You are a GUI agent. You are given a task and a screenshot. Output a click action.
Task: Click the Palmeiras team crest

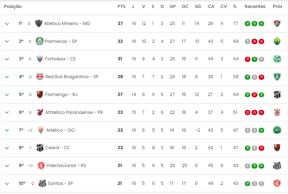(40, 41)
